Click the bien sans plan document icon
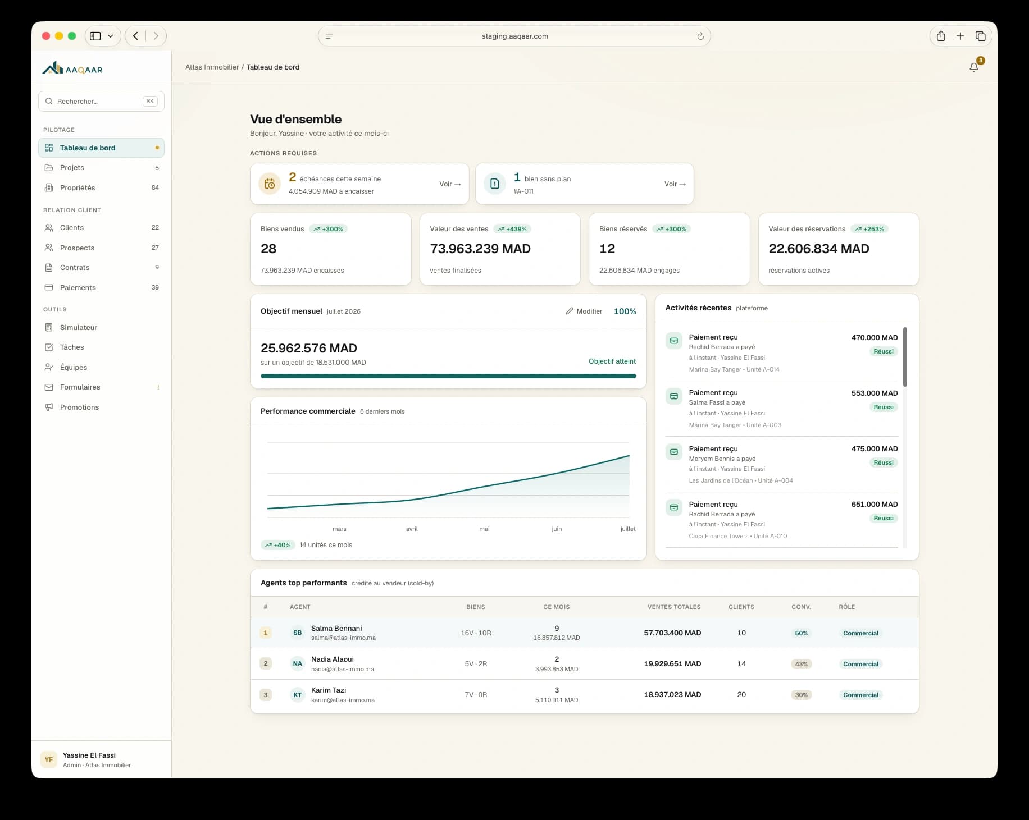Screen dimensions: 1029x820 pos(495,184)
